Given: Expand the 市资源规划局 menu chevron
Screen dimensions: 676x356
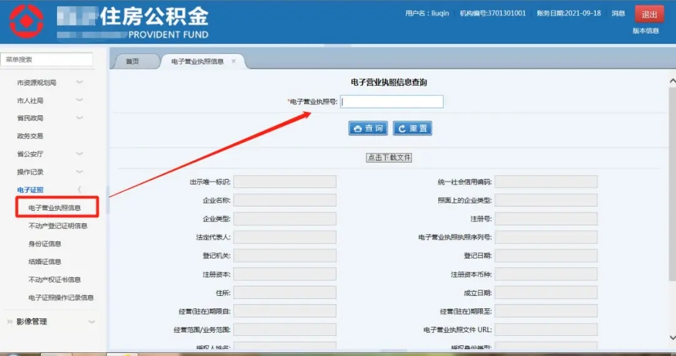Looking at the screenshot, I should pyautogui.click(x=79, y=83).
